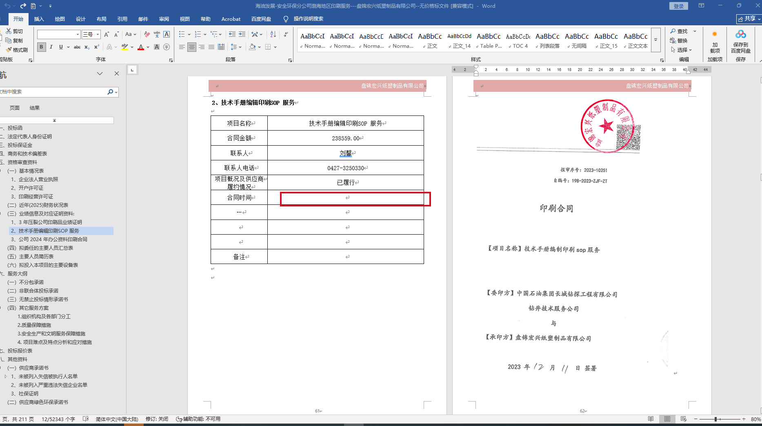Open the bullet list dropdown arrow
The height and width of the screenshot is (426, 762).
pos(189,35)
